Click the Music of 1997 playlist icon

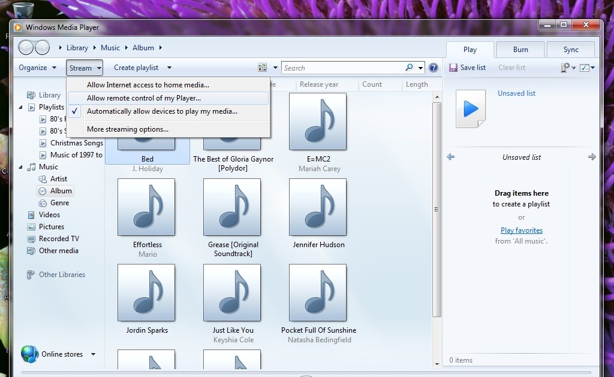click(x=43, y=155)
